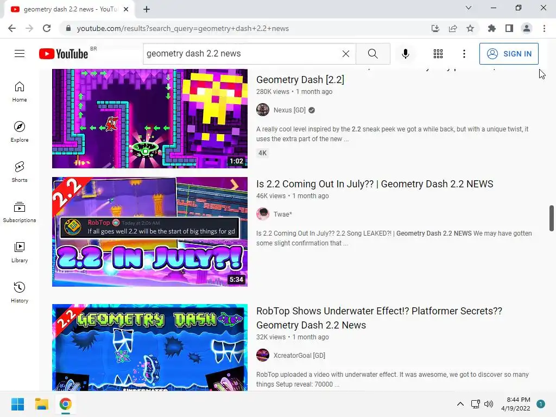Click the '32K views' text

[x=271, y=337]
